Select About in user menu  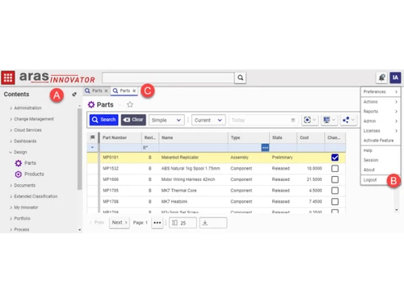coord(381,170)
